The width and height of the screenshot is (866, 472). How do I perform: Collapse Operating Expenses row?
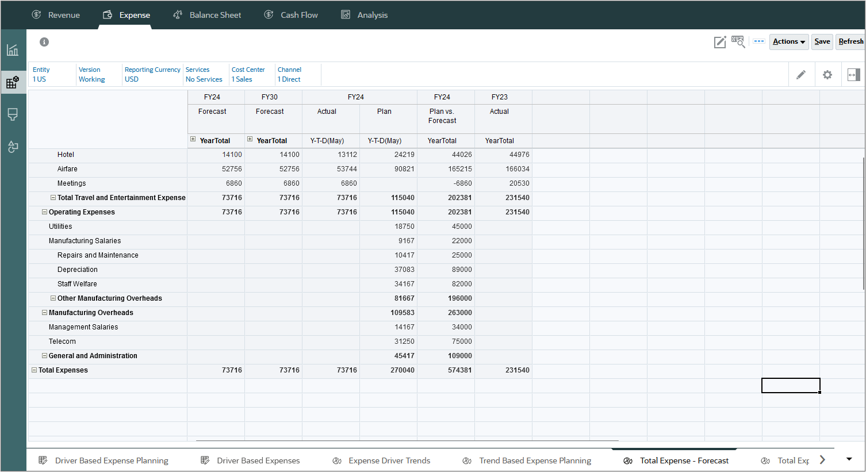[x=44, y=212]
